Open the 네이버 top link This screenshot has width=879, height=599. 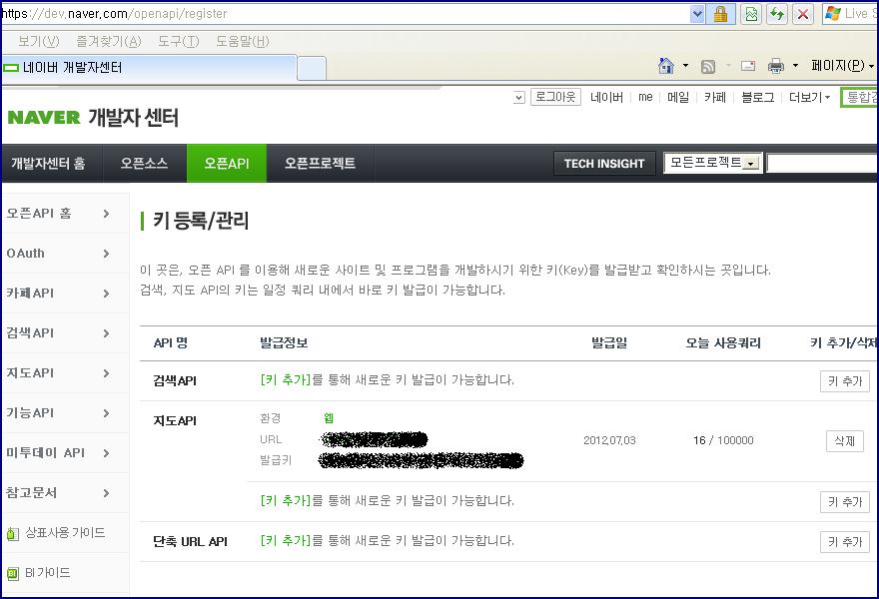coord(606,98)
